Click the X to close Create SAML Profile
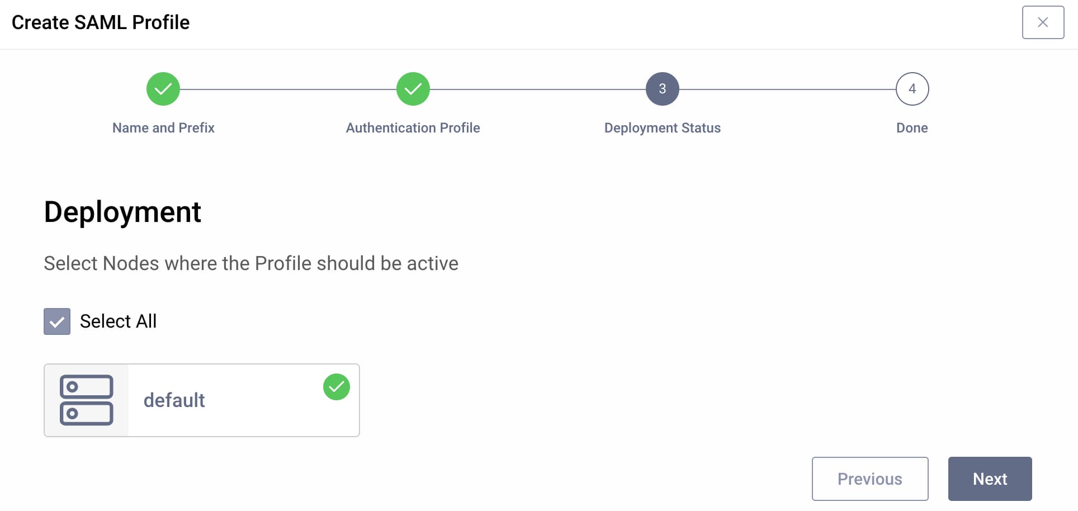The height and width of the screenshot is (511, 1078). [x=1043, y=22]
